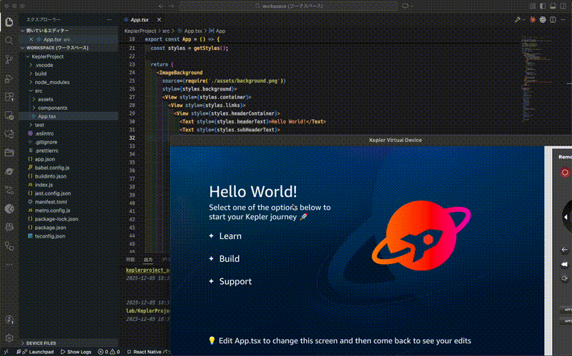Screen dimensions: 572x356
Task: Open babel.config.js file
Action: 69,168
